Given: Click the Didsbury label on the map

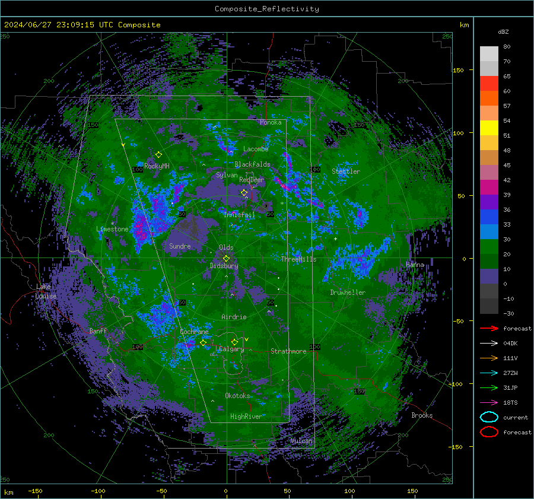Looking at the screenshot, I should pos(224,266).
